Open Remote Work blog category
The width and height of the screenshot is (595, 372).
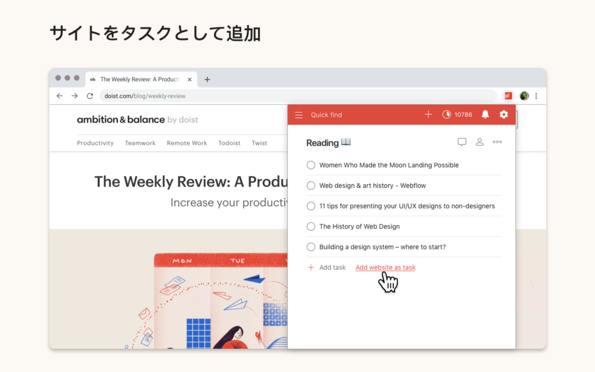pos(187,143)
